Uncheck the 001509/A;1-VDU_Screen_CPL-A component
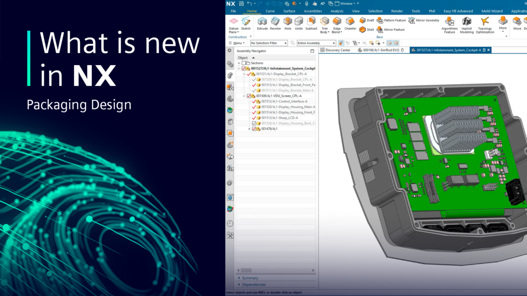Viewport: 527px width, 296px height. (248, 96)
